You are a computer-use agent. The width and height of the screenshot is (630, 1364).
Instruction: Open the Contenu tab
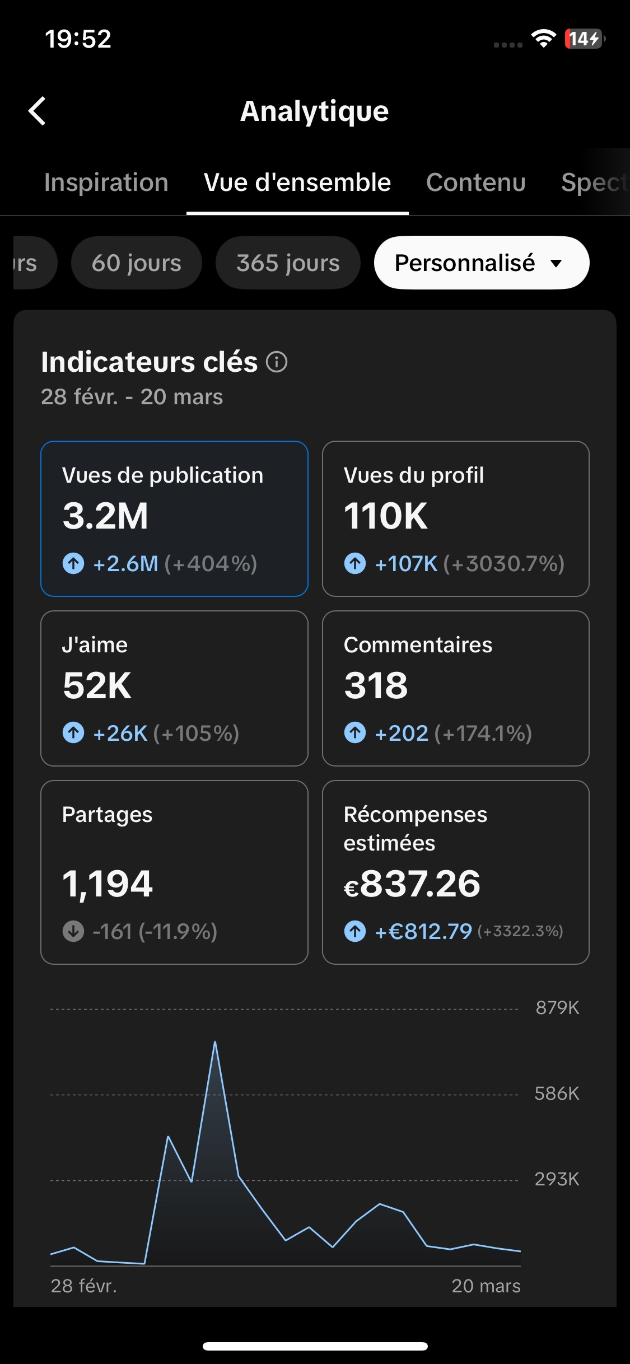click(x=476, y=183)
